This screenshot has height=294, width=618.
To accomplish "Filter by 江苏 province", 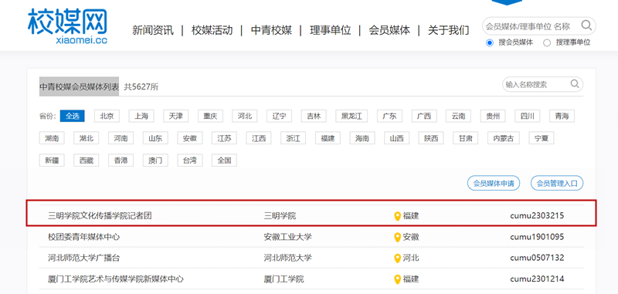I will coord(224,138).
